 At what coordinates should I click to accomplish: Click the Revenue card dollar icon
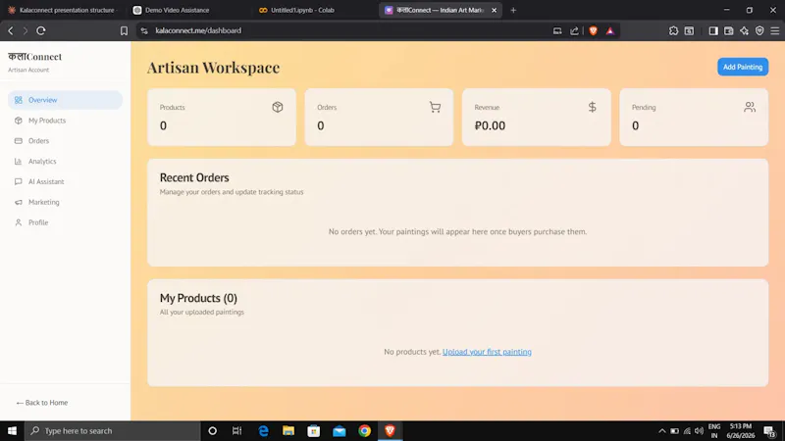593,107
